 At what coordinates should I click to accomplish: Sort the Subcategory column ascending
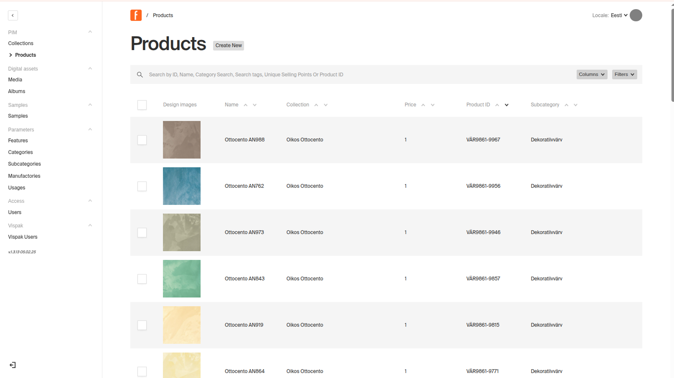[x=567, y=105]
